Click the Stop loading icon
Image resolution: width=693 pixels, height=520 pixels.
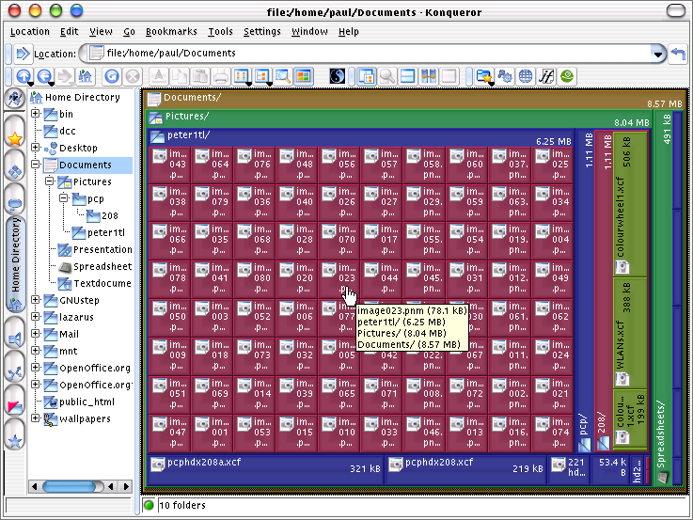click(x=133, y=76)
